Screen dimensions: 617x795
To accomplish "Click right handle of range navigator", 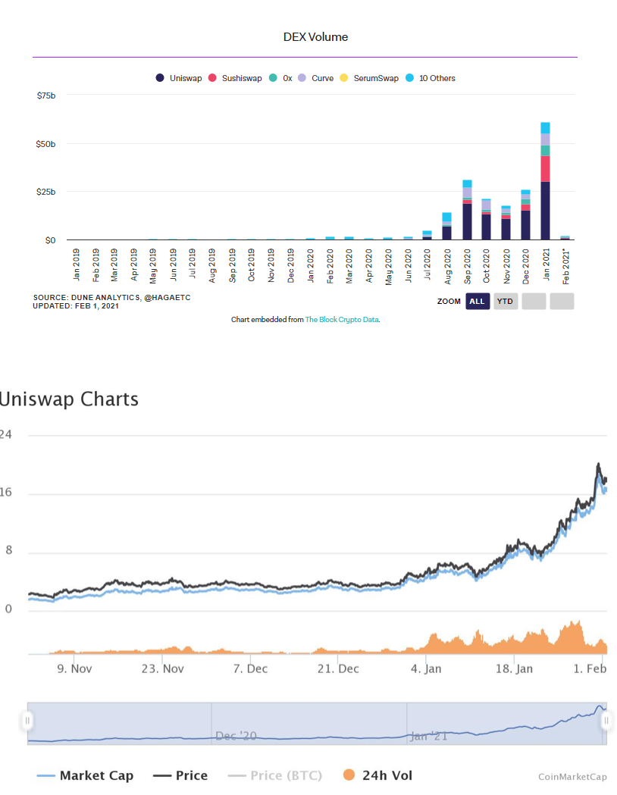I will pyautogui.click(x=606, y=721).
